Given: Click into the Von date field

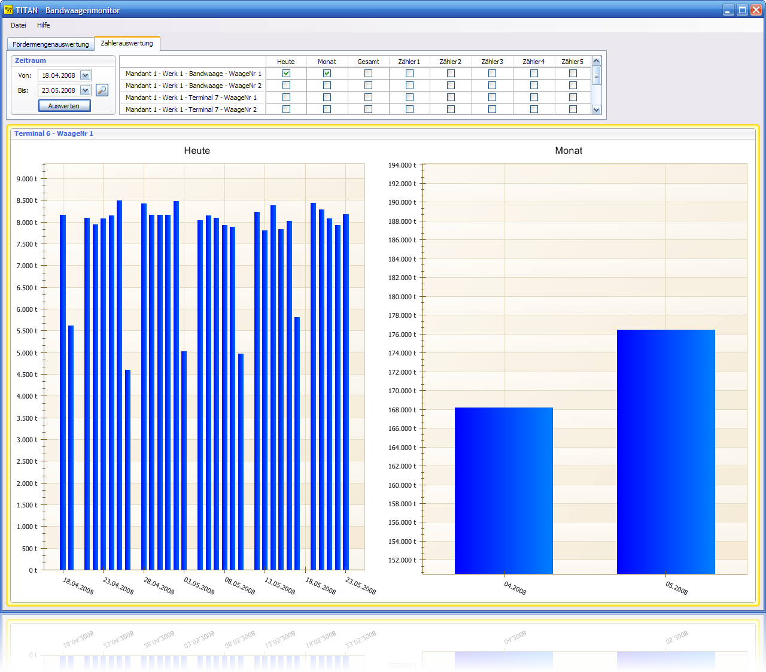Looking at the screenshot, I should click(59, 75).
